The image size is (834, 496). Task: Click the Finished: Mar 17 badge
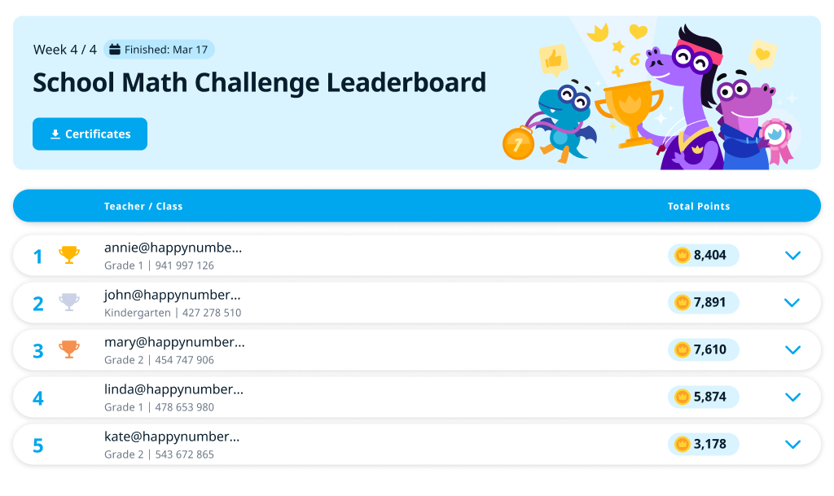click(x=160, y=50)
